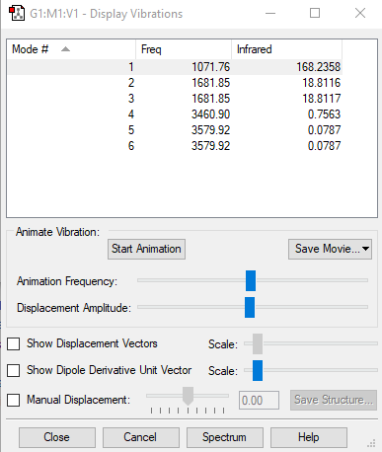Click the Cancel button

coord(141,437)
